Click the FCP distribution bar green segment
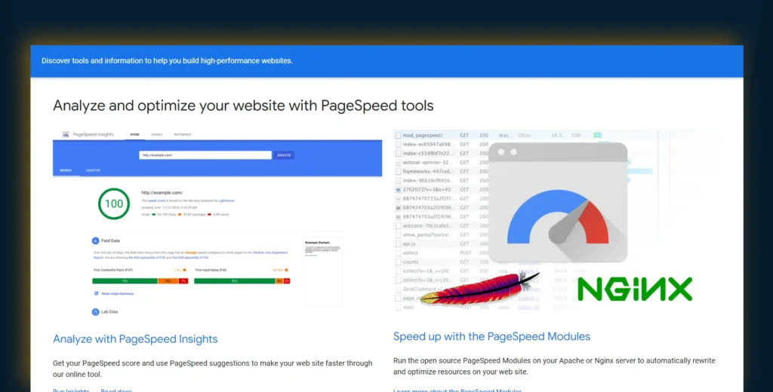The image size is (773, 392). (125, 281)
